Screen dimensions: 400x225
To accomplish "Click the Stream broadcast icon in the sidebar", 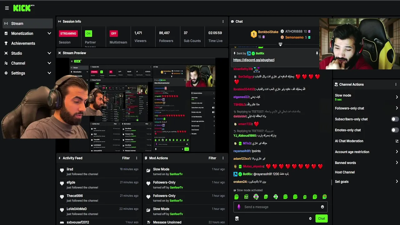I will pyautogui.click(x=6, y=23).
